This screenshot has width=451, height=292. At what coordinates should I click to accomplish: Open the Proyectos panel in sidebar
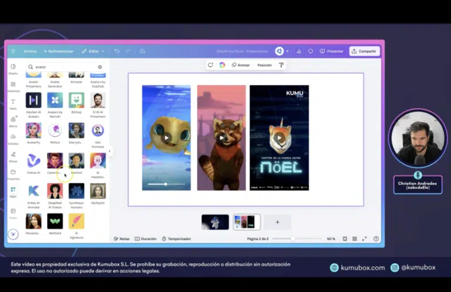pyautogui.click(x=14, y=174)
